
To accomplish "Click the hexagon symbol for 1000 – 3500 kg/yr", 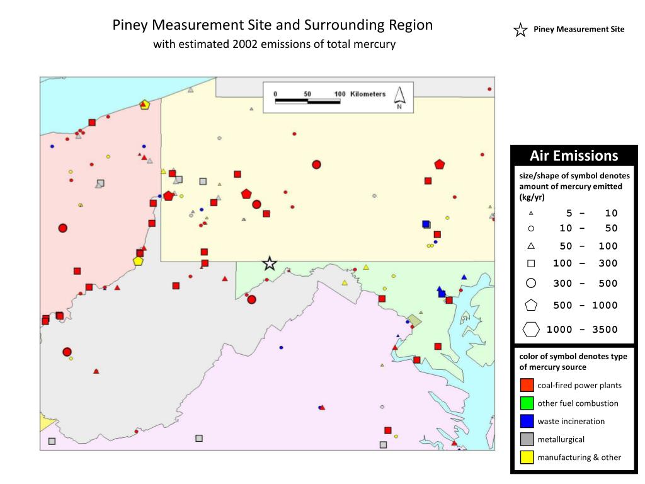I will tap(531, 330).
